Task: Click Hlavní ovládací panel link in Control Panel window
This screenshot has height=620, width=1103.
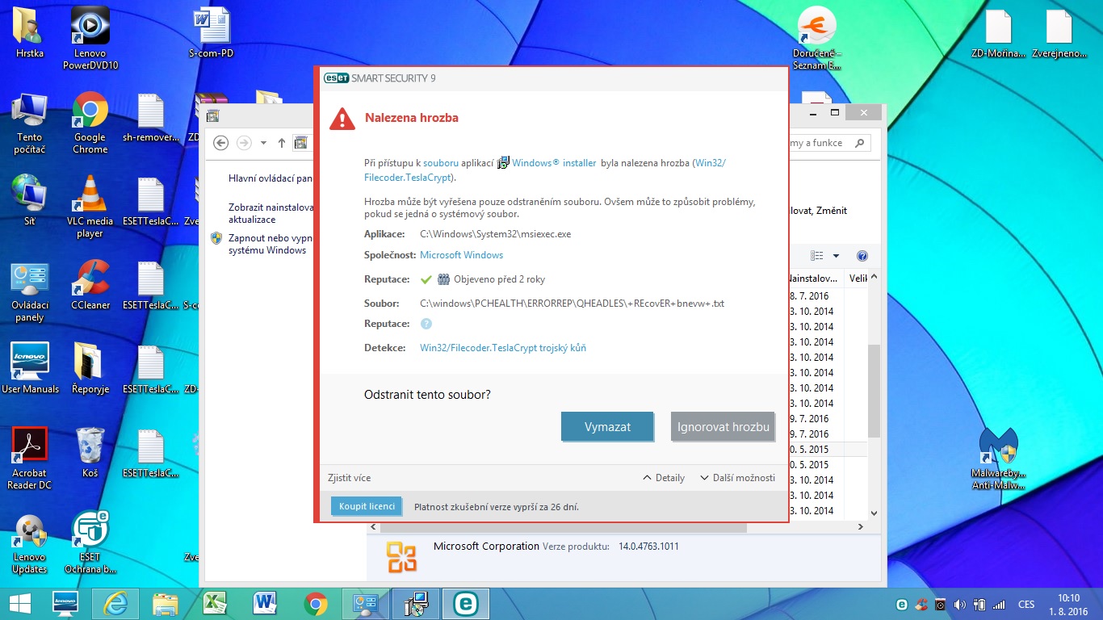Action: tap(271, 178)
